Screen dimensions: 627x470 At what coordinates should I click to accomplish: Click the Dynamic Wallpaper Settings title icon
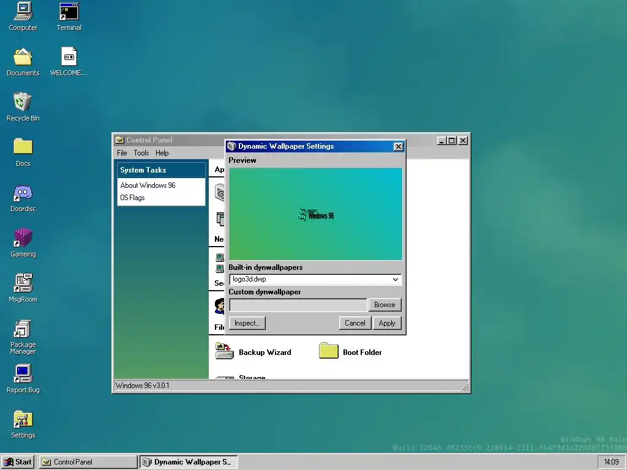pyautogui.click(x=231, y=146)
